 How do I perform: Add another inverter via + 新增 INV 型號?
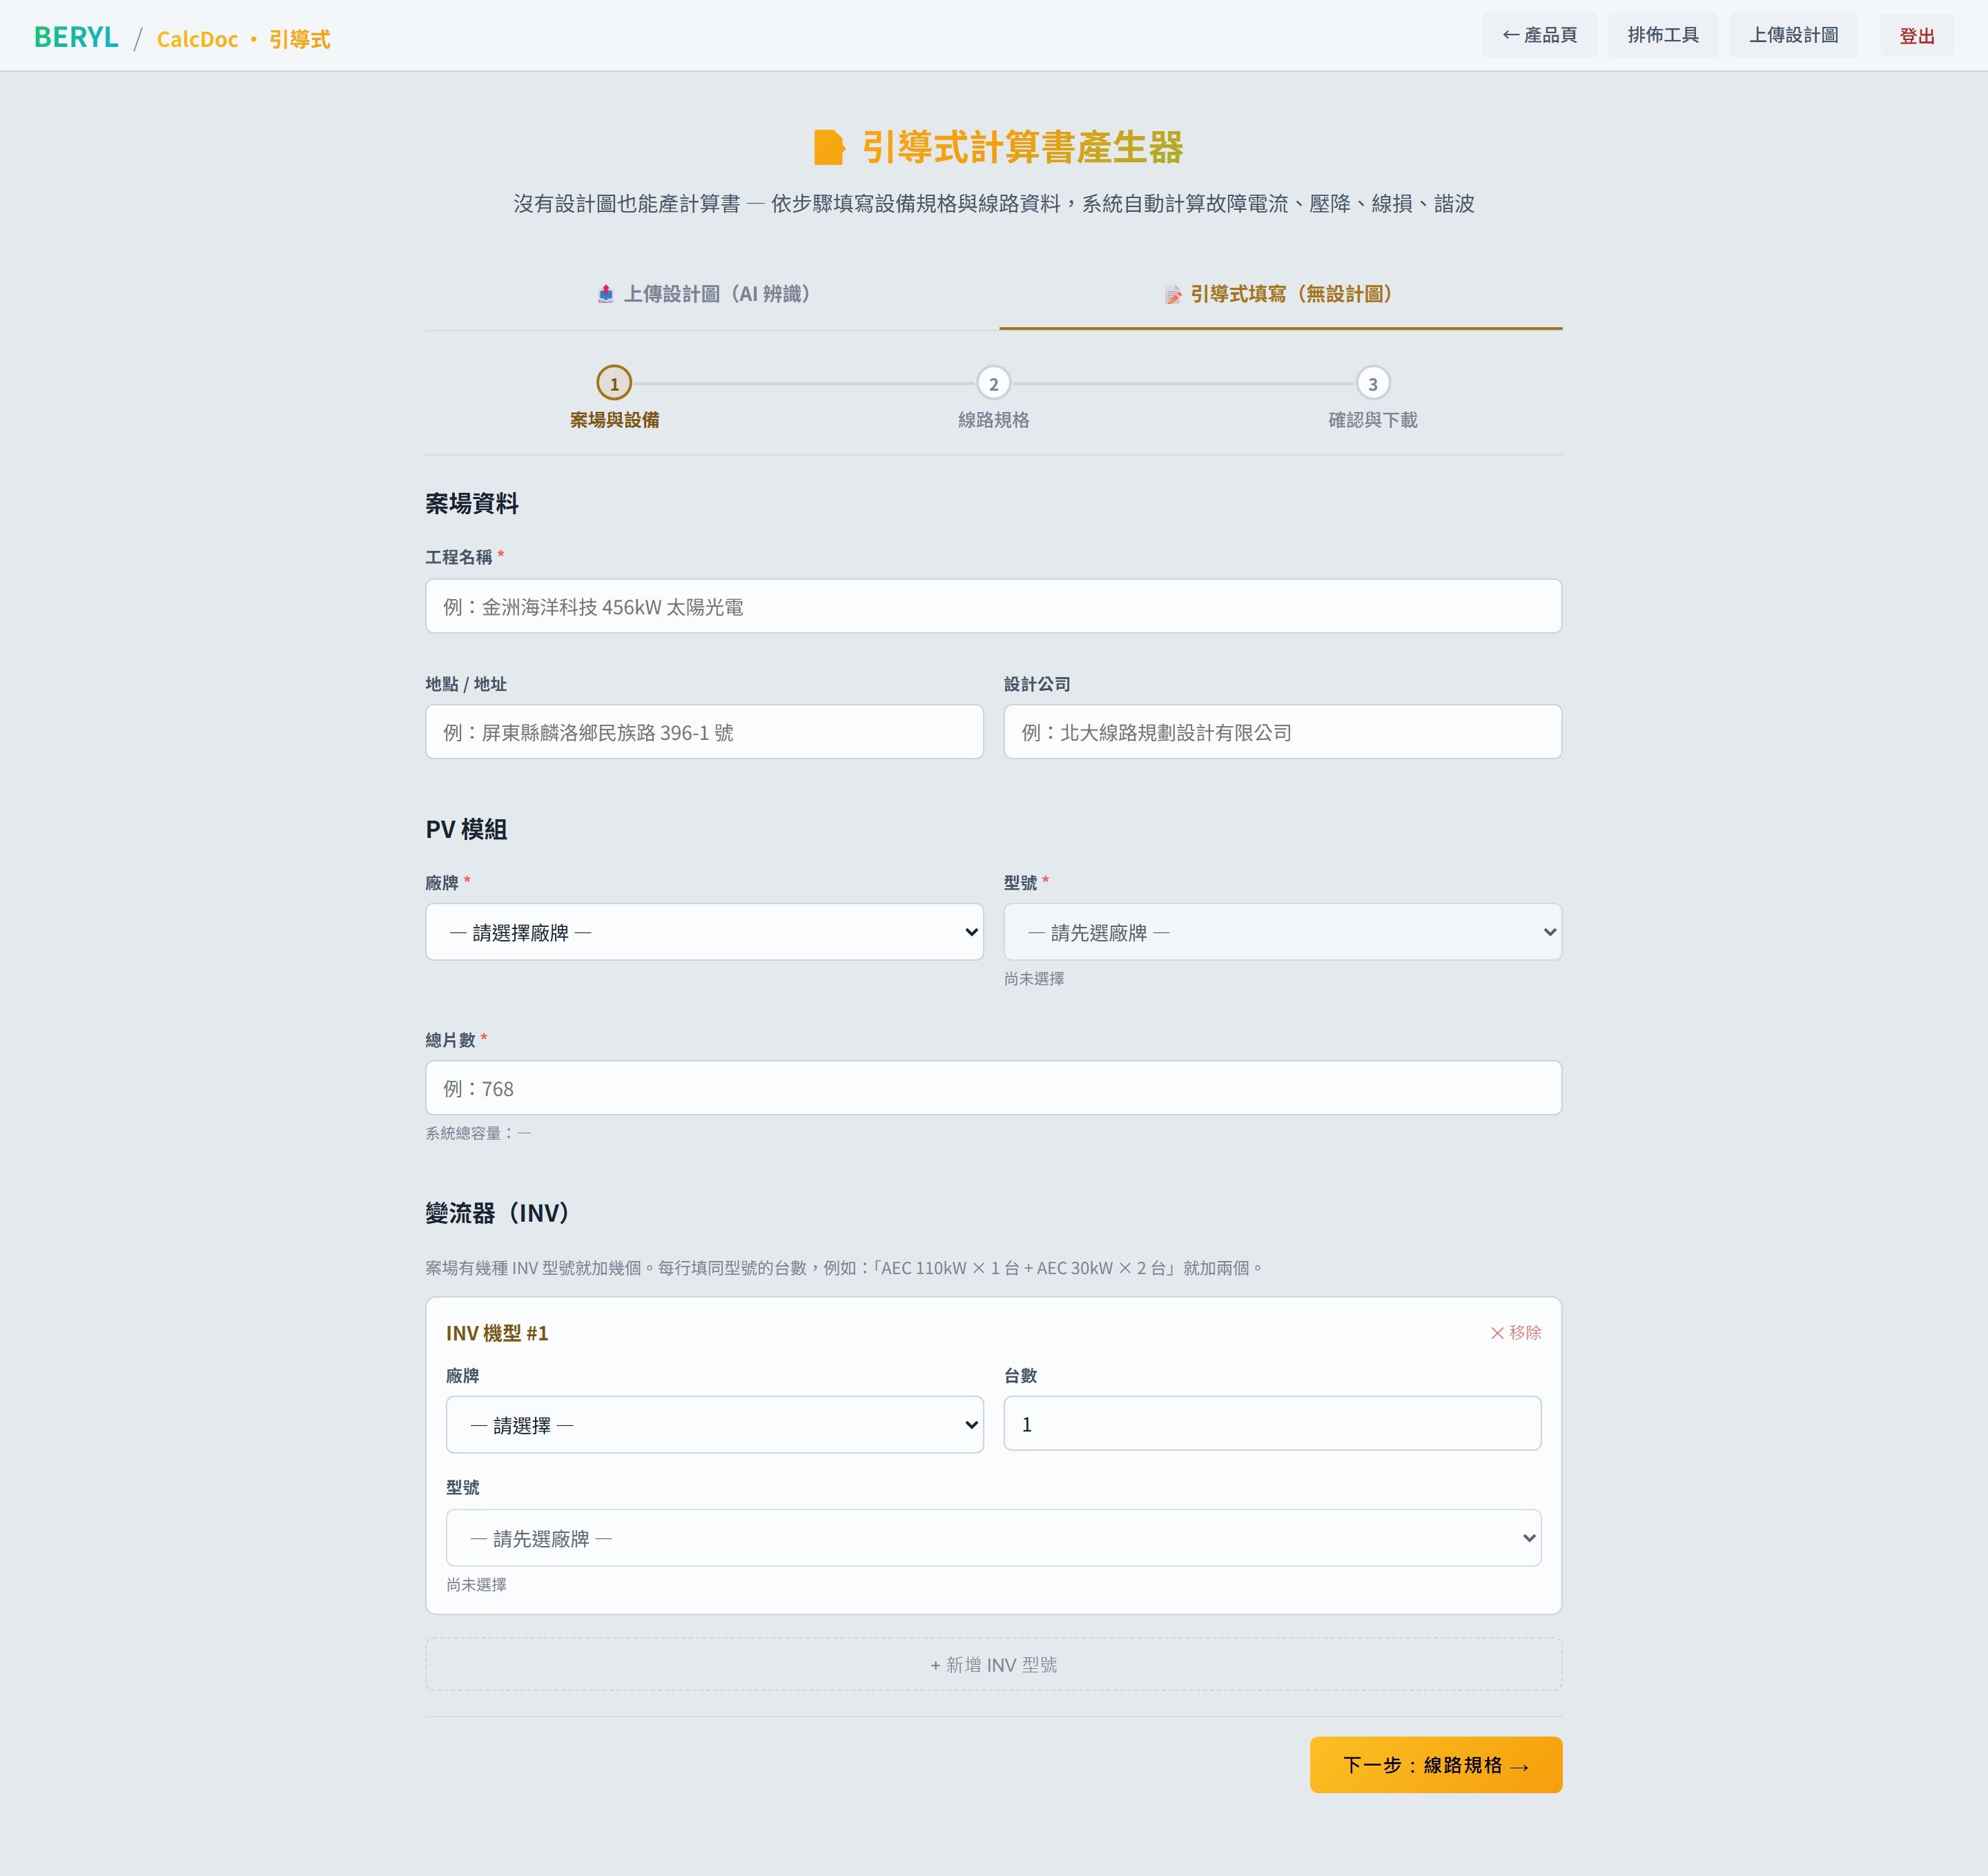tap(993, 1664)
